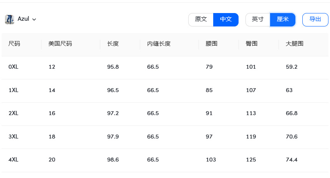330x178 pixels.
Task: Switch units to 英寸
Action: pos(258,20)
